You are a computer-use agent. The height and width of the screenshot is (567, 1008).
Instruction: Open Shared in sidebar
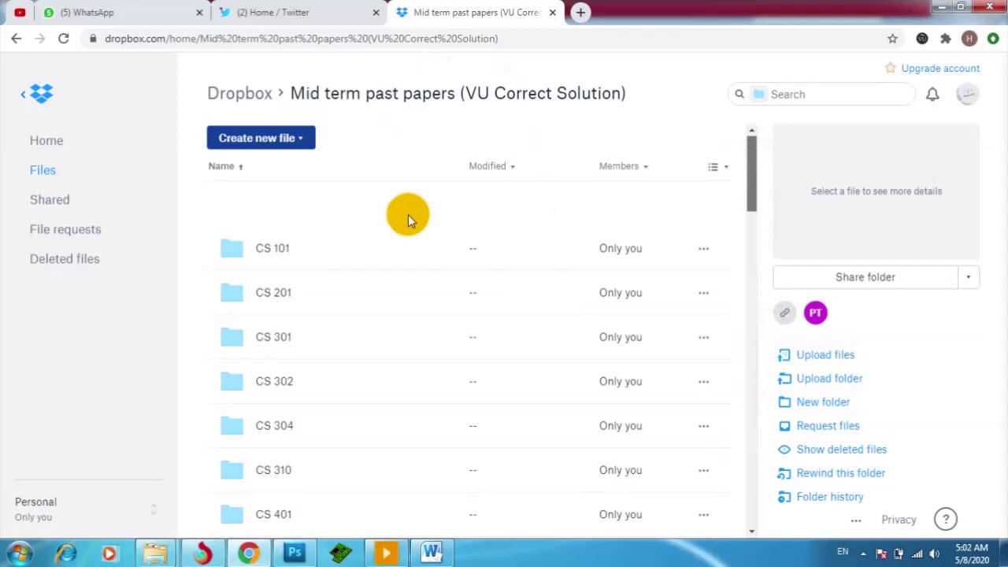50,200
